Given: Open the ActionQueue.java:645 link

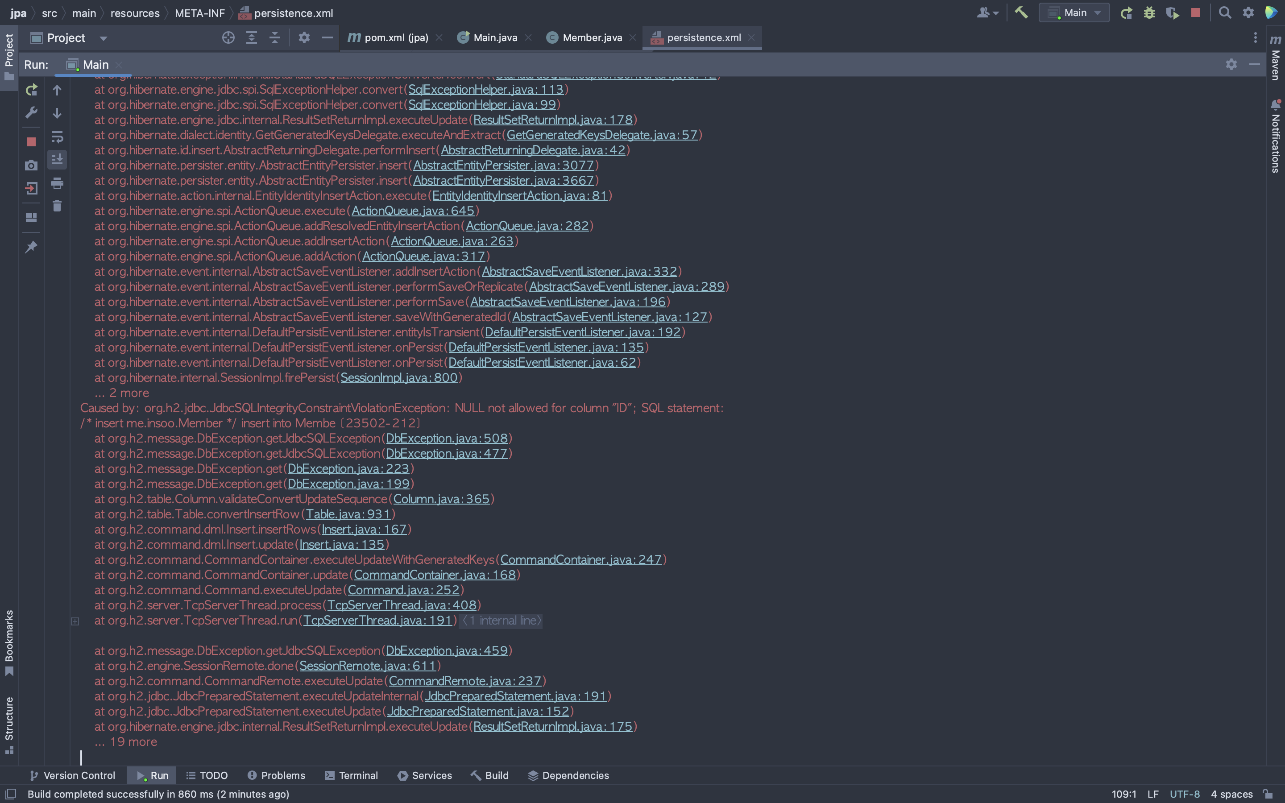Looking at the screenshot, I should click(x=413, y=211).
